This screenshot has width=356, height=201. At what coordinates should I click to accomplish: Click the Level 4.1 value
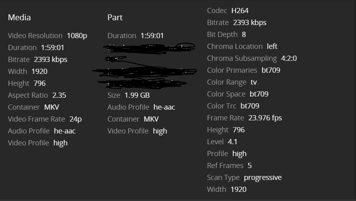(x=233, y=142)
